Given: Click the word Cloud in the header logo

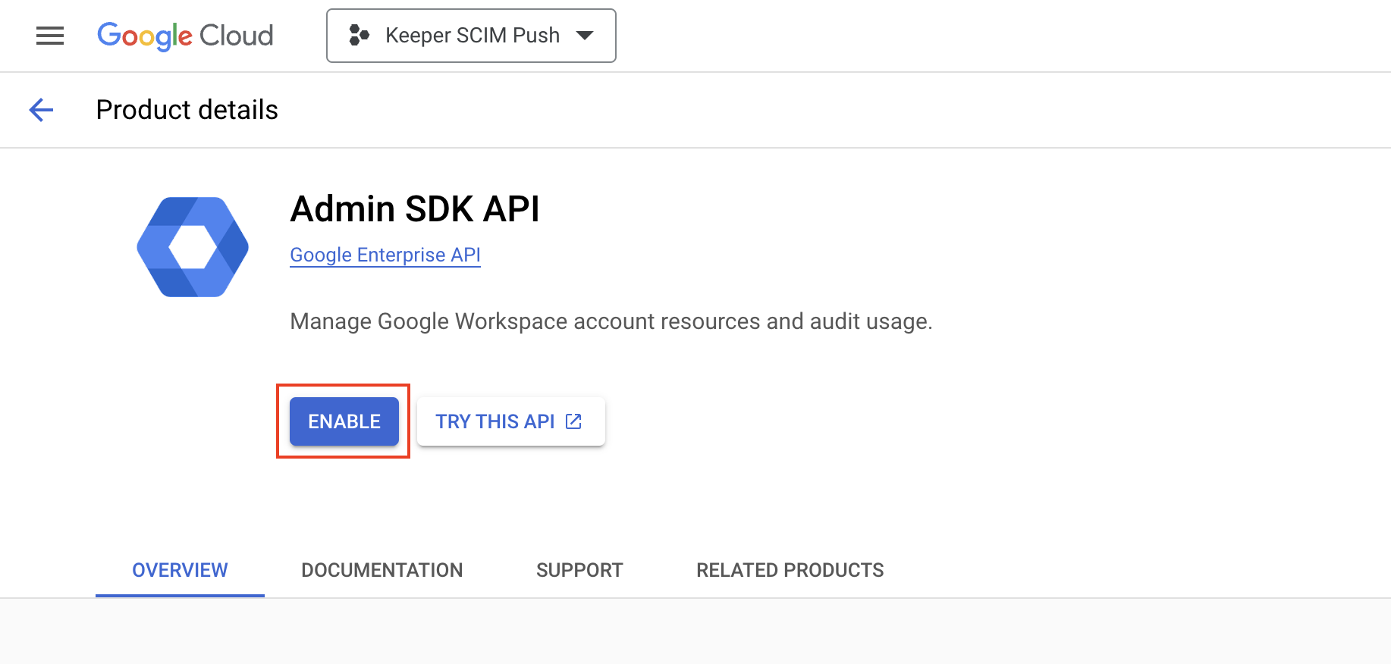Looking at the screenshot, I should click(x=236, y=36).
